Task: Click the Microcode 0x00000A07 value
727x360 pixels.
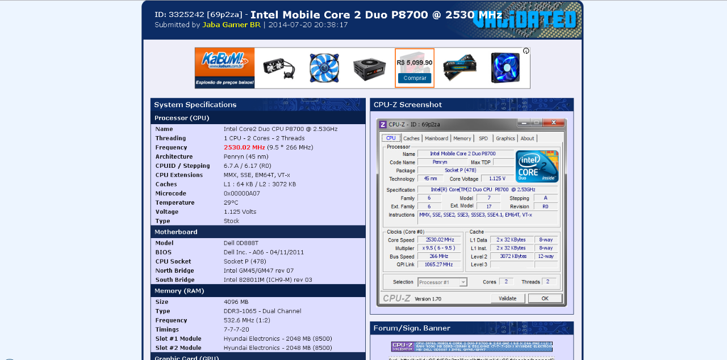Action: [x=242, y=193]
